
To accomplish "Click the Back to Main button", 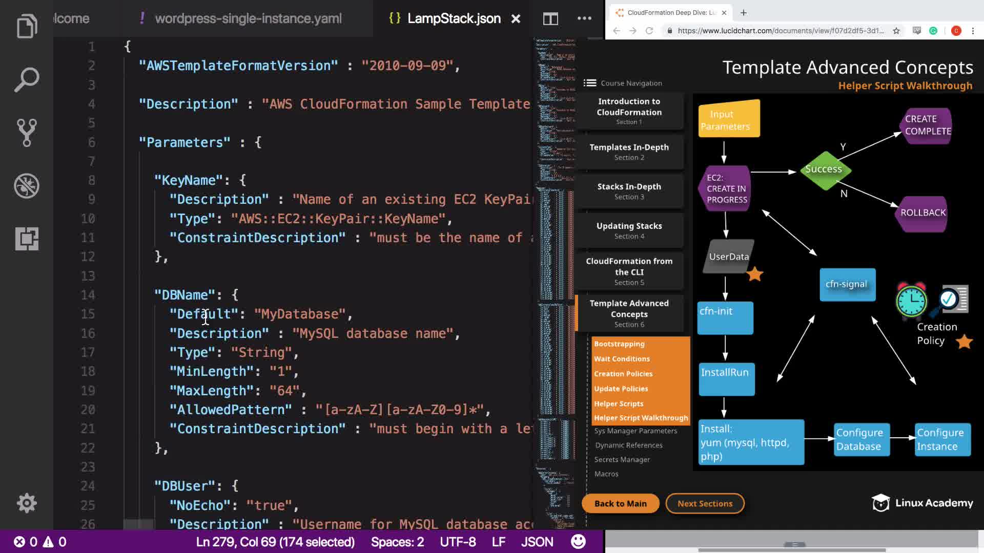I will coord(620,503).
